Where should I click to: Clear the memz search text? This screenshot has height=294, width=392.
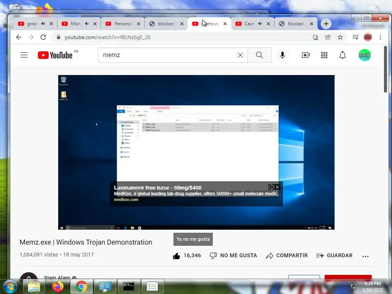pyautogui.click(x=240, y=55)
